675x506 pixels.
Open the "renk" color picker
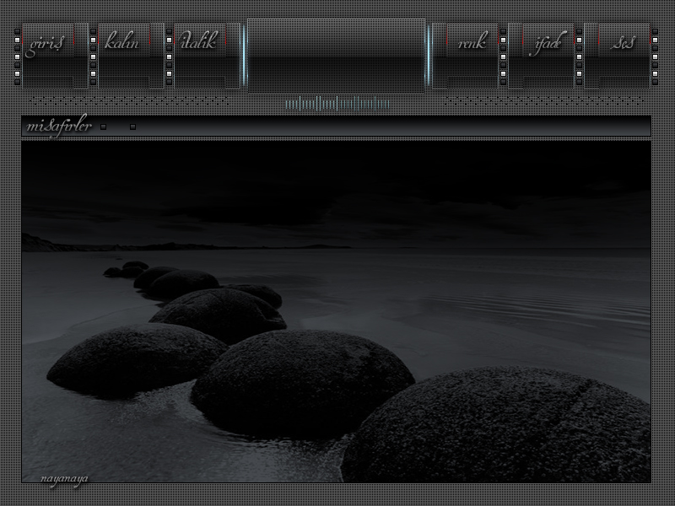(472, 44)
